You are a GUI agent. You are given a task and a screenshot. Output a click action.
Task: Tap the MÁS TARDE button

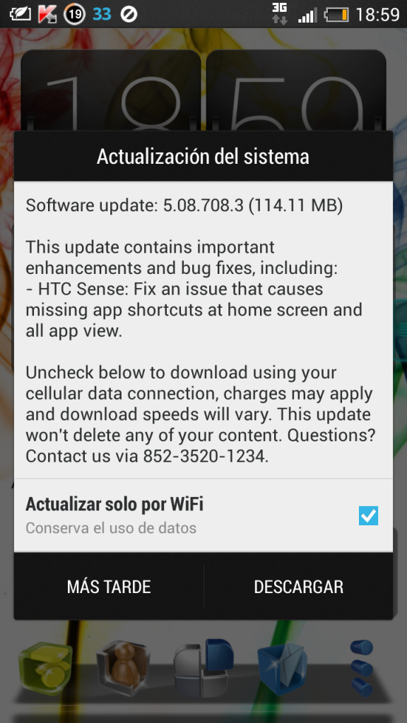point(109,587)
